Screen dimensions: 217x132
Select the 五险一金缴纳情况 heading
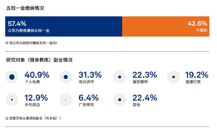click(25, 8)
